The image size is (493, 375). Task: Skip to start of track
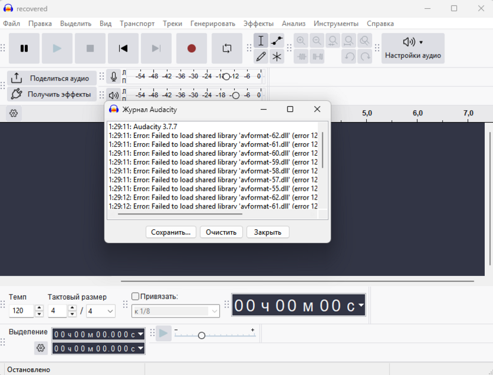tap(123, 49)
